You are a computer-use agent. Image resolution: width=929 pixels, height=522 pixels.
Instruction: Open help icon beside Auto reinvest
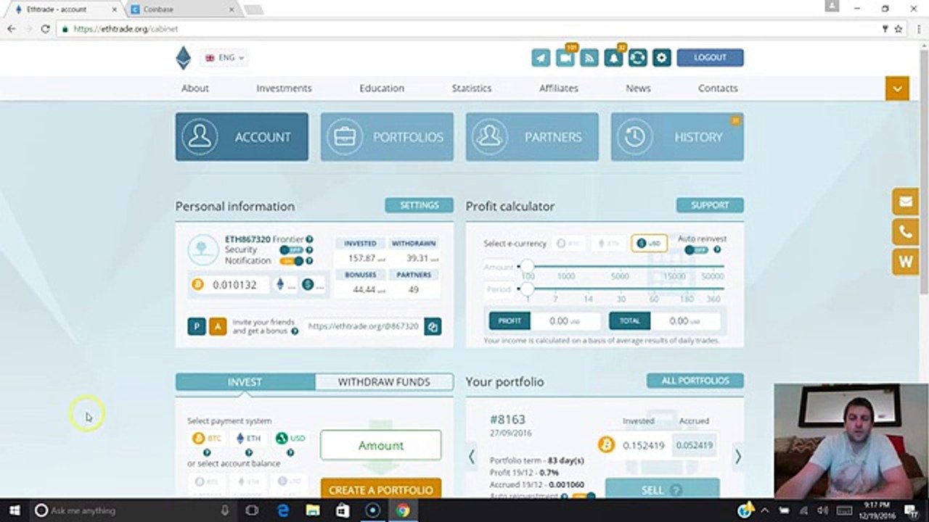click(717, 249)
